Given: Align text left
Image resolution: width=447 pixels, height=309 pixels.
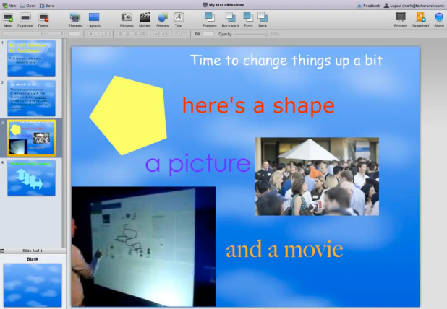Looking at the screenshot, I should pos(120,34).
